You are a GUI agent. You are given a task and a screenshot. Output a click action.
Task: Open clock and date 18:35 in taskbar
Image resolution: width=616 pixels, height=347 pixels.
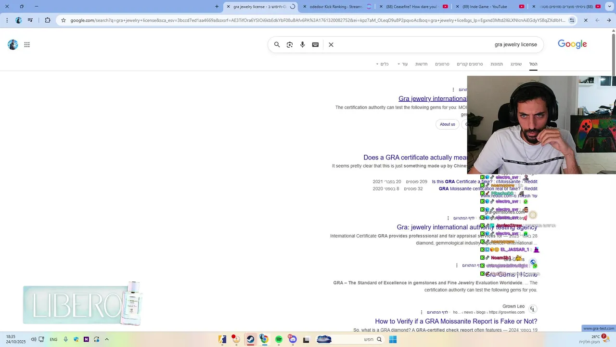click(x=16, y=339)
